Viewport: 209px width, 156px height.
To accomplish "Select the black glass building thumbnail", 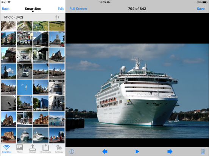I will point(41,39).
